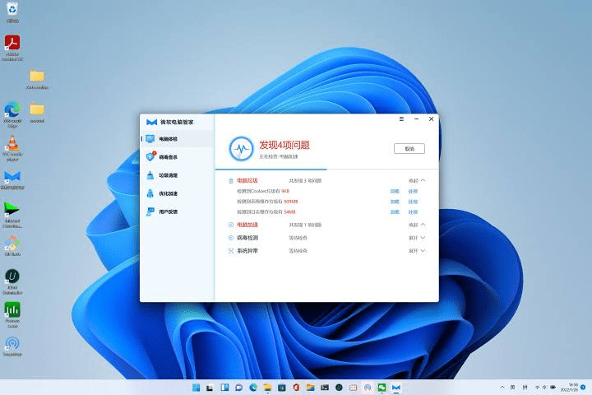Select the 电脑体检 monitor icon in sidebar
592x395 pixels.
150,139
